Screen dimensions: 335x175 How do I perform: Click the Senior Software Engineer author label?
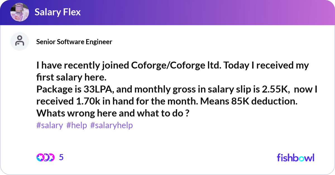click(74, 42)
